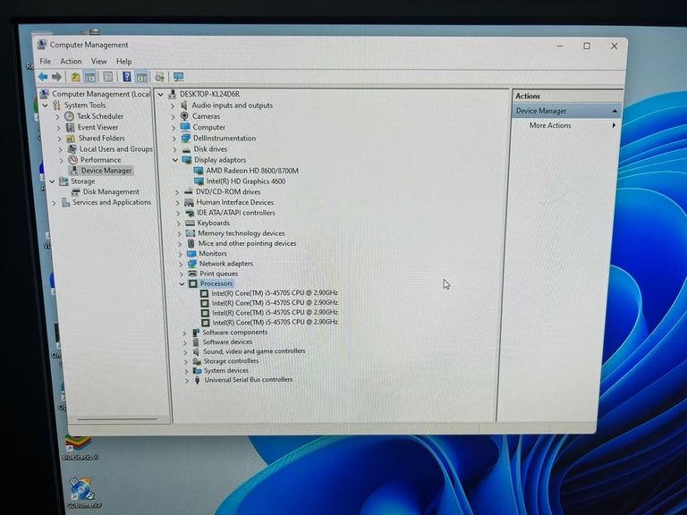Select Computer Management (Local) root node
Image resolution: width=687 pixels, height=515 pixels.
coord(101,94)
